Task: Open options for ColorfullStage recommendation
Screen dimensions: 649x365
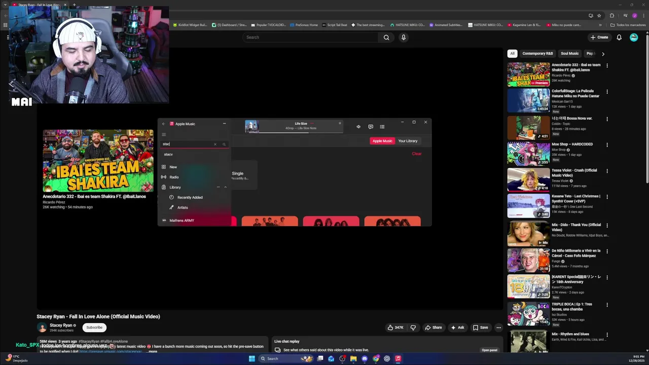Action: pos(607,92)
